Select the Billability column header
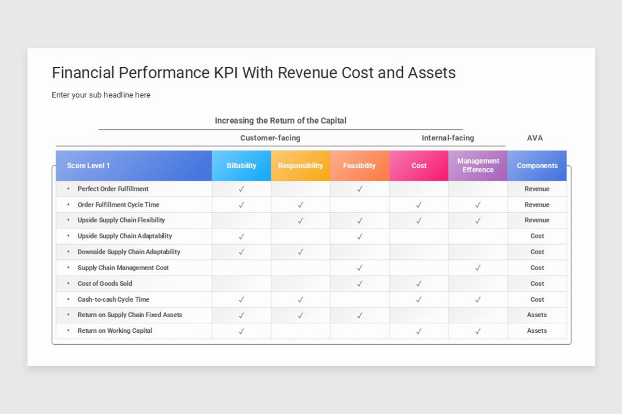 pos(241,166)
